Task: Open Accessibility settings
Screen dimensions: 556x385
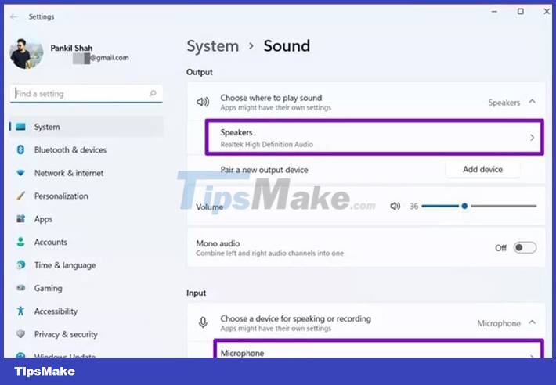Action: click(56, 311)
